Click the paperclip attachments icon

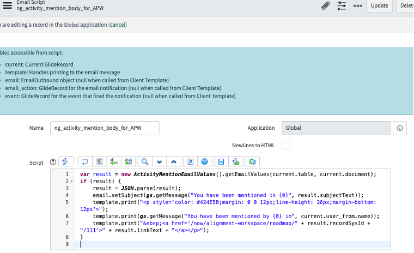pyautogui.click(x=325, y=5)
